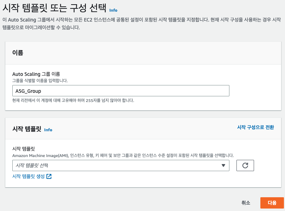Click the 다음 button
The width and height of the screenshot is (285, 211).
(x=272, y=203)
